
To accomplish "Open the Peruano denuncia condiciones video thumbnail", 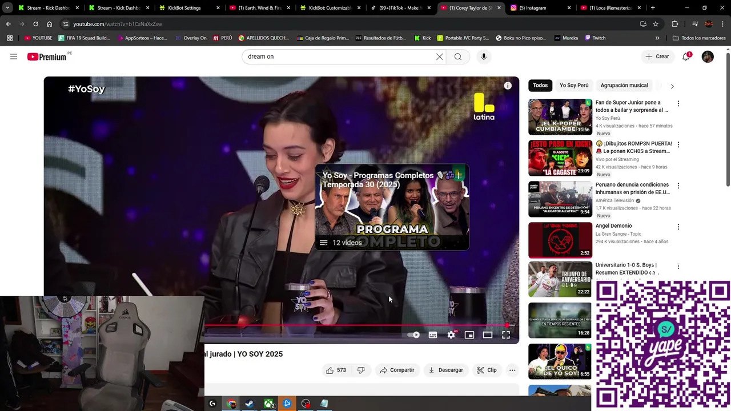I will 560,199.
